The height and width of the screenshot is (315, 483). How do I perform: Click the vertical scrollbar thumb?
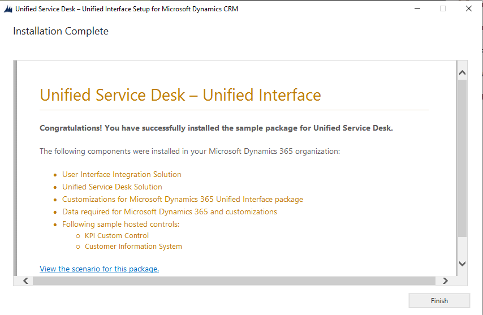point(462,158)
